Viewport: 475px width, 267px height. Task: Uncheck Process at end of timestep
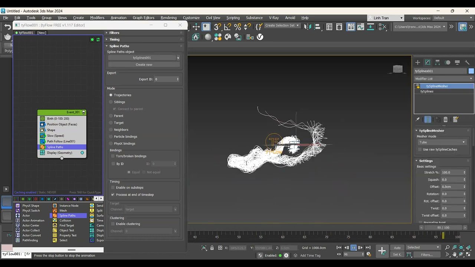tap(113, 195)
